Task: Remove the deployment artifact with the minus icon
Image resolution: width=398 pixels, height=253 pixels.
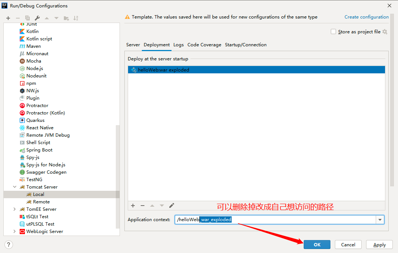Action: tap(143, 206)
